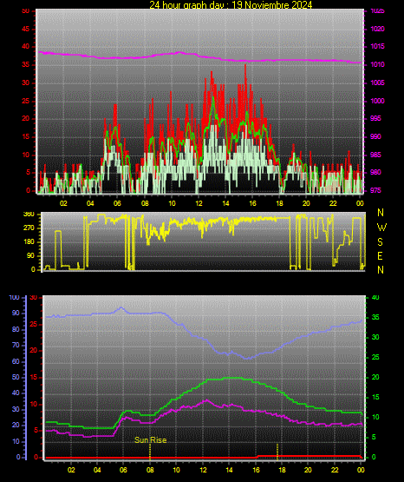Click the W compass direction label
This screenshot has height=482, width=404.
(x=381, y=228)
